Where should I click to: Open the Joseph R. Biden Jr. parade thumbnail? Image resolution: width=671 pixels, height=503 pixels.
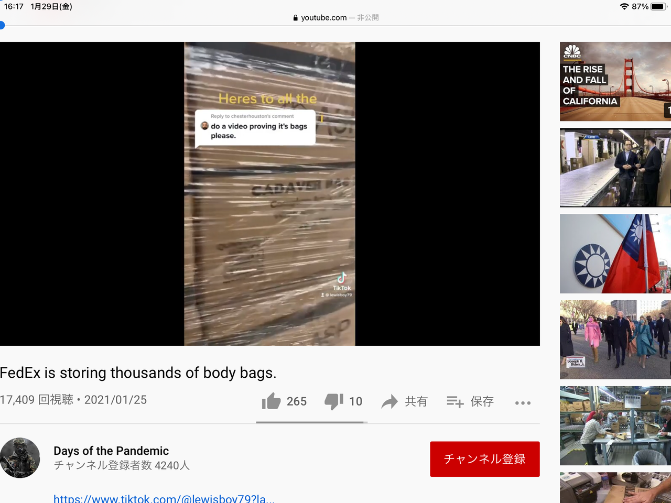(x=615, y=340)
